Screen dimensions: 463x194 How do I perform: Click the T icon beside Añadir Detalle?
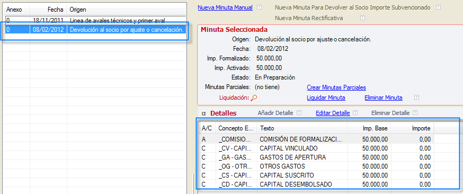click(x=299, y=112)
